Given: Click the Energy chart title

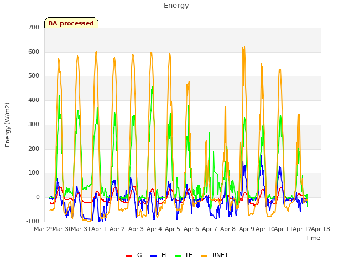Looking at the screenshot, I should click(x=176, y=6).
